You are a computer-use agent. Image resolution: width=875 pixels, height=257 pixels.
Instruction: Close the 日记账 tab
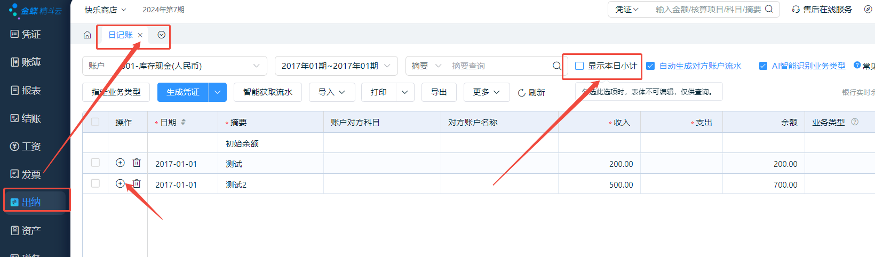pos(140,35)
